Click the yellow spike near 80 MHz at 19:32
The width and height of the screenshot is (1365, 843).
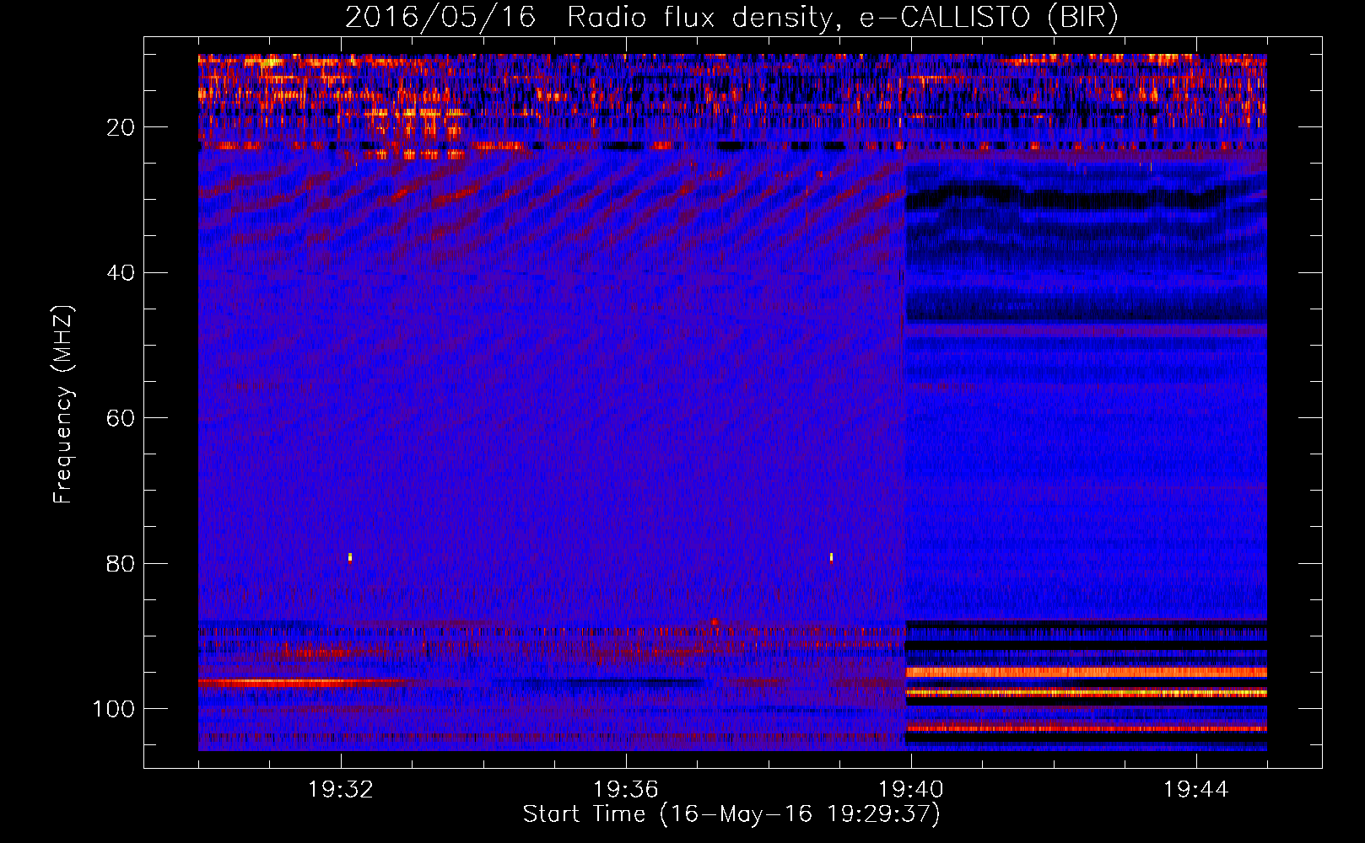pos(350,557)
